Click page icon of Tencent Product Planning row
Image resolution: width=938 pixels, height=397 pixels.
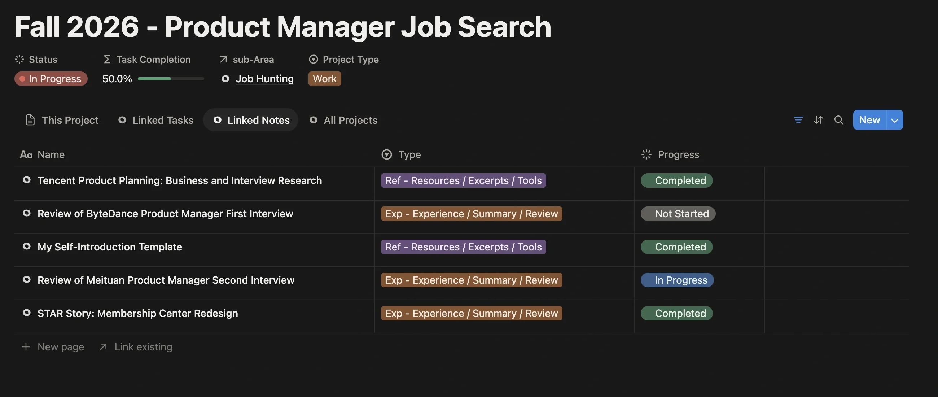pos(27,180)
